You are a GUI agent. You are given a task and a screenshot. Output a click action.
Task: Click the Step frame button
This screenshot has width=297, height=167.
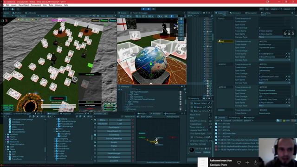(x=154, y=9)
